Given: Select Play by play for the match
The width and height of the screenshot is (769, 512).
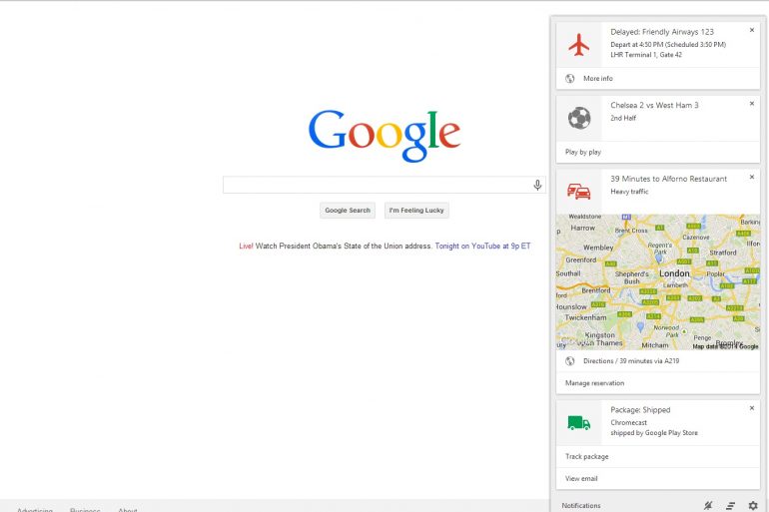Looking at the screenshot, I should pyautogui.click(x=583, y=152).
